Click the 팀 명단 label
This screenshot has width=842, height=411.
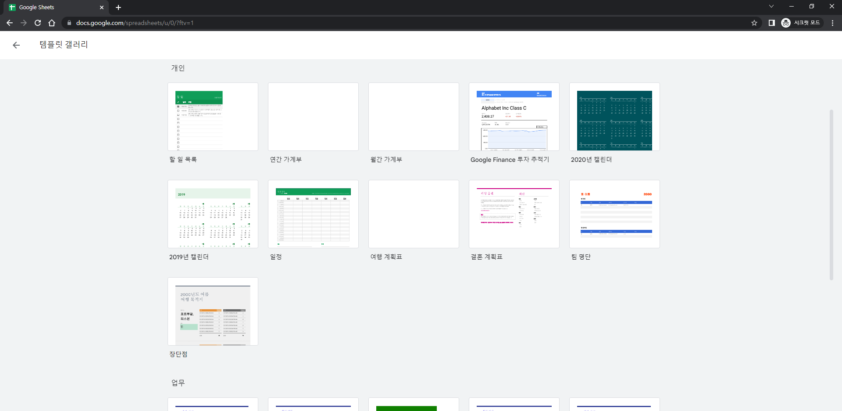581,257
